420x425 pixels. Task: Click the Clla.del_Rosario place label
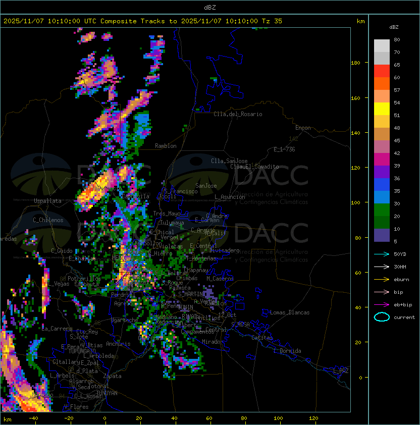pos(238,114)
